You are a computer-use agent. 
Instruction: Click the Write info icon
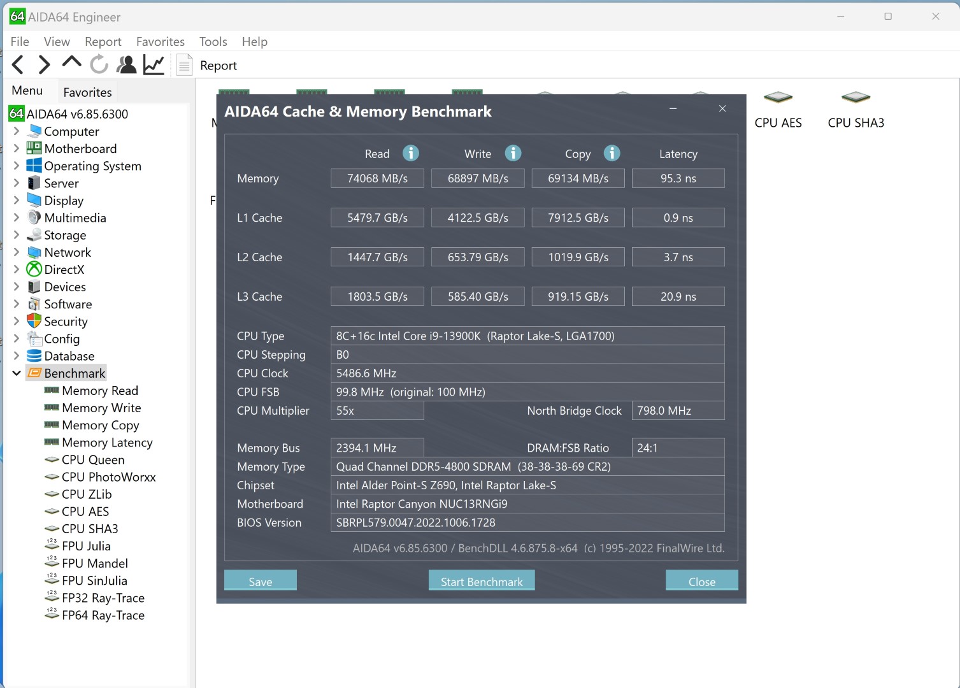point(513,153)
